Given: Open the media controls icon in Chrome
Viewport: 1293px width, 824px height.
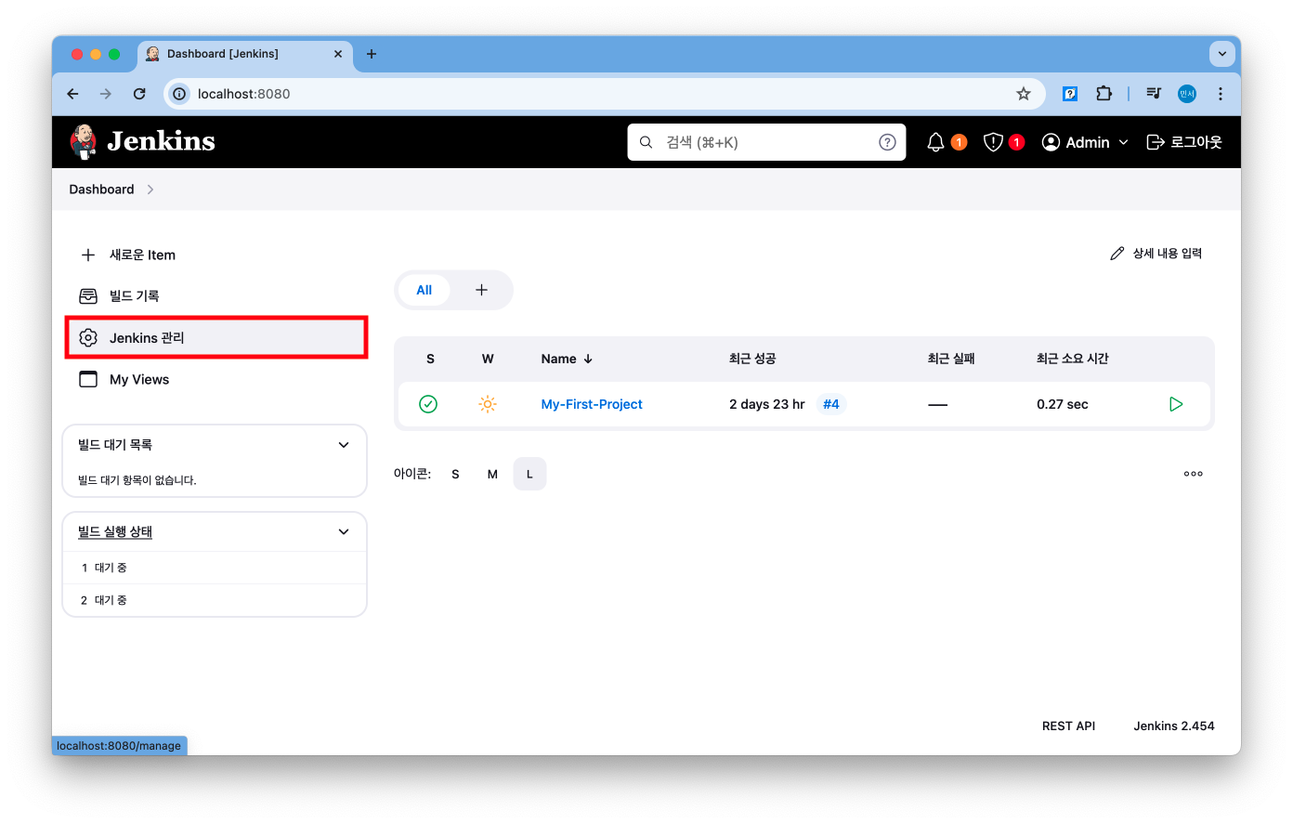Looking at the screenshot, I should (1154, 94).
